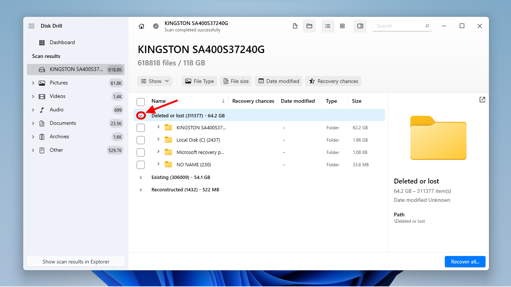Click the Dashboard grid icon
The height and width of the screenshot is (287, 511).
pos(42,43)
